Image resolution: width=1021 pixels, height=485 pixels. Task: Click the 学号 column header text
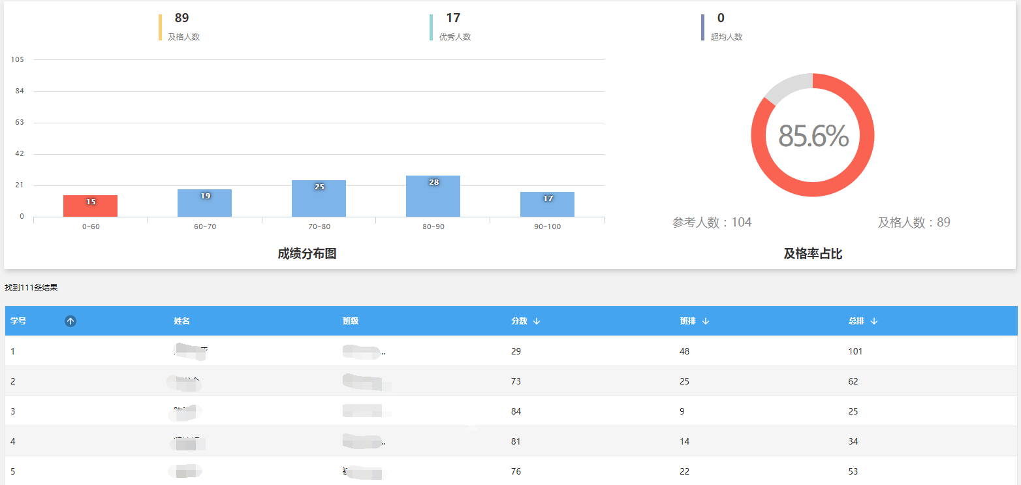click(18, 321)
